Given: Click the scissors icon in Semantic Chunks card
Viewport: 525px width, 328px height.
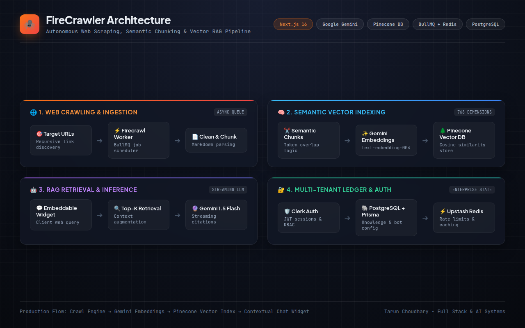Looking at the screenshot, I should [287, 131].
